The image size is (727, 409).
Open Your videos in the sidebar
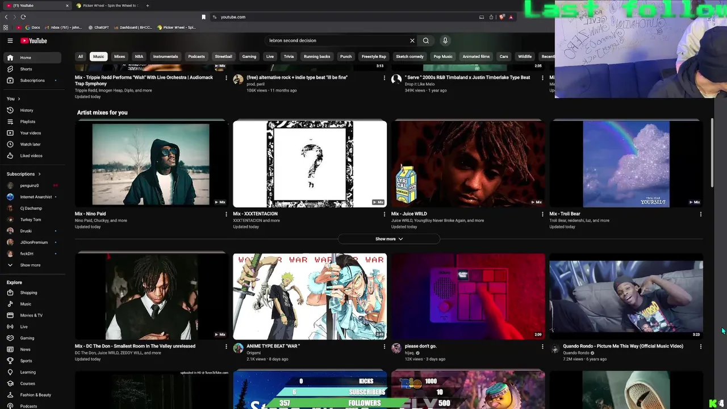coord(33,133)
